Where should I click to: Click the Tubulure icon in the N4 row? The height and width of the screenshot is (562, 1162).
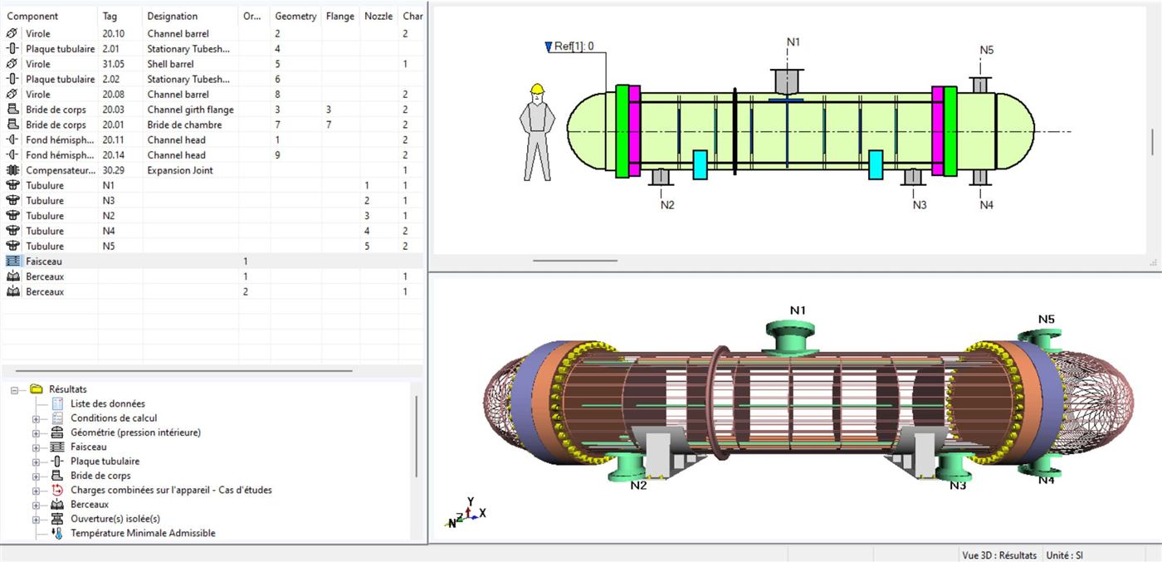(12, 231)
